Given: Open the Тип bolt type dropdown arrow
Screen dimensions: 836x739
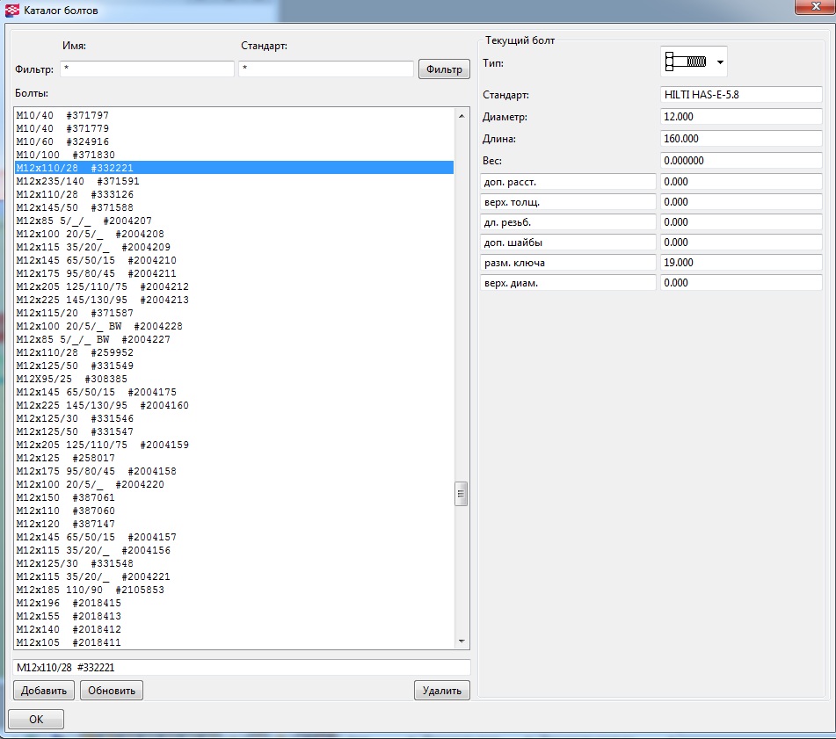Looking at the screenshot, I should click(720, 62).
